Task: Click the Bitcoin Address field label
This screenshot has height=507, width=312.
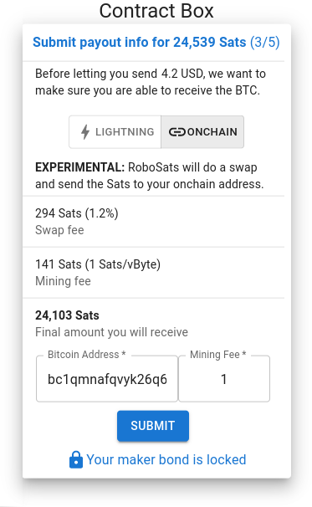Action: pyautogui.click(x=87, y=355)
